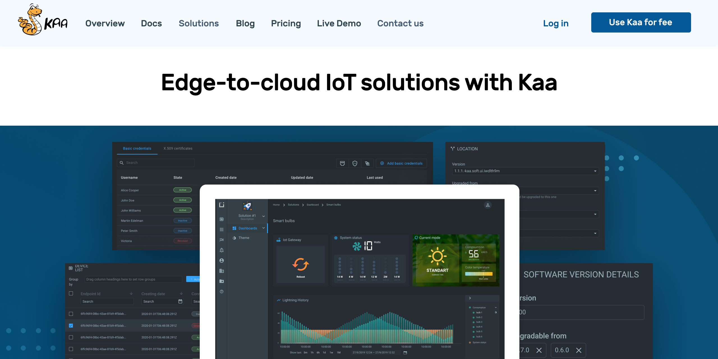The width and height of the screenshot is (718, 359).
Task: Click the ethernet port icon above the credentials table
Action: [342, 163]
